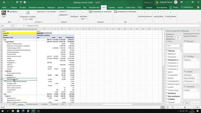Click the insert function fx icon

pos(24,26)
